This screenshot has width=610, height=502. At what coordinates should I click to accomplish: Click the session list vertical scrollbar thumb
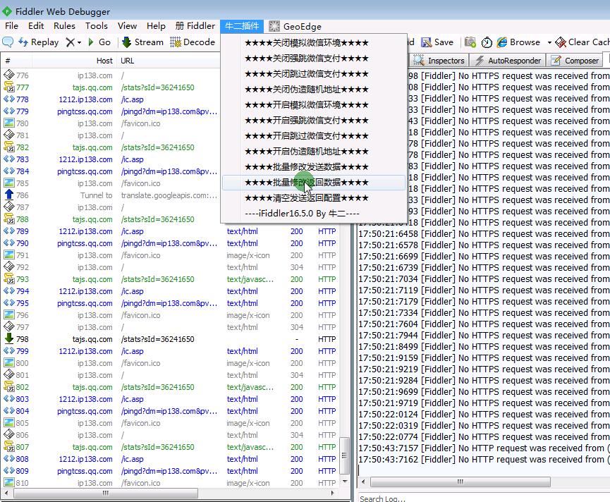pos(344,455)
